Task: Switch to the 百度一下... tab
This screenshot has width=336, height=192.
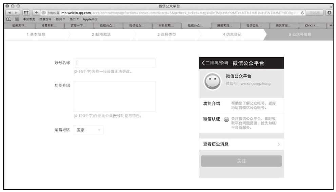Action: coord(78,26)
